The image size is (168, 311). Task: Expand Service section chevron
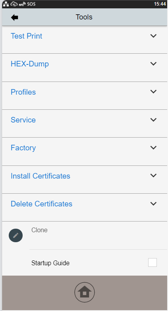point(154,120)
